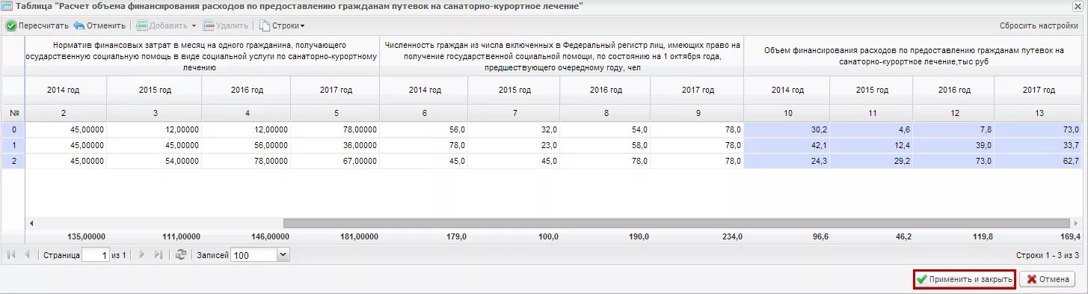1088x294 pixels.
Task: Go to next page icon
Action: point(142,255)
